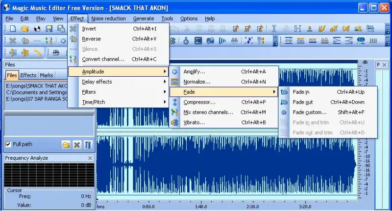Click the Save floppy disk icon
Image resolution: width=392 pixels, height=211 pixels.
[49, 29]
